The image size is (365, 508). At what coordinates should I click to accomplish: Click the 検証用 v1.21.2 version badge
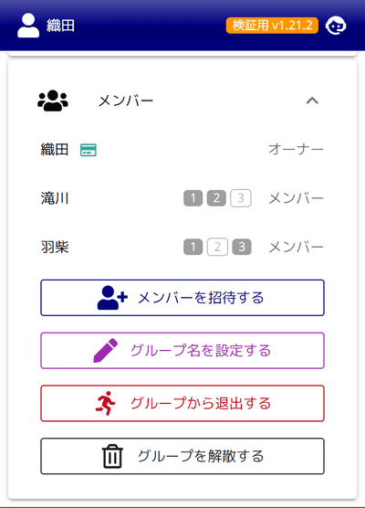[272, 26]
